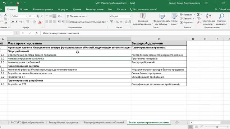The height and width of the screenshot is (129, 230).
Task: Switch to Normal view in the status bar
Action: [x=190, y=127]
